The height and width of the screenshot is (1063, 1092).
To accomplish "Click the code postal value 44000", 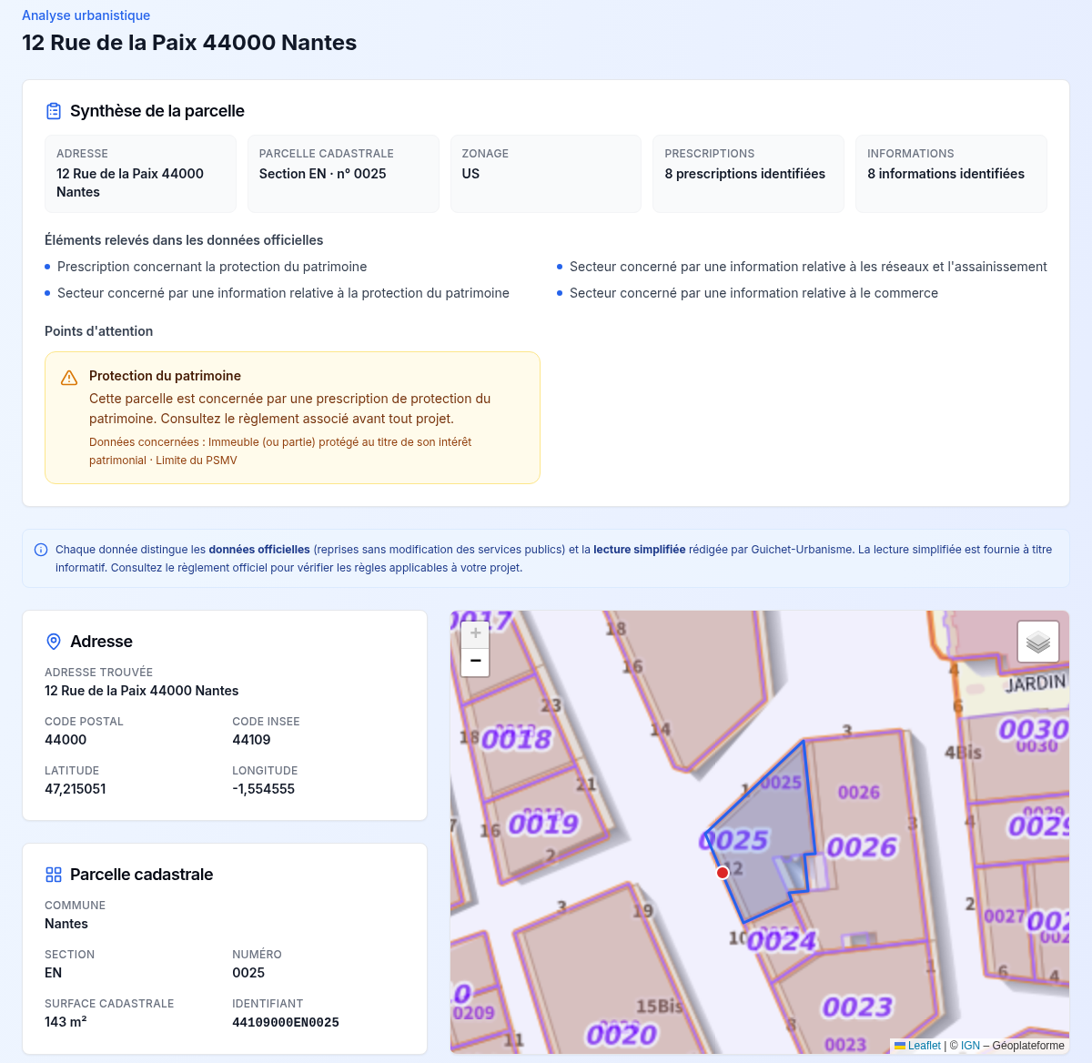I will click(x=66, y=740).
